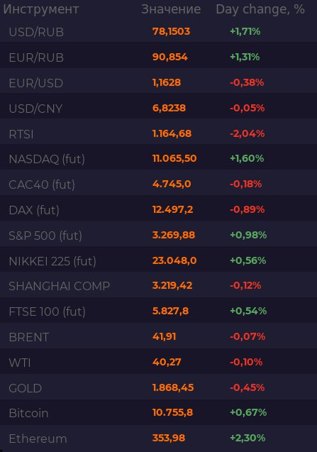
Task: Select the USD/RUB instrument row
Action: [159, 31]
